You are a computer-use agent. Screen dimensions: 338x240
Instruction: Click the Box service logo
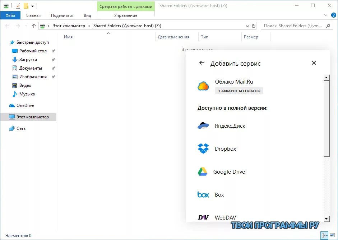click(x=203, y=194)
